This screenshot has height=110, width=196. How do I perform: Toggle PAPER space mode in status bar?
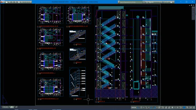(134, 108)
